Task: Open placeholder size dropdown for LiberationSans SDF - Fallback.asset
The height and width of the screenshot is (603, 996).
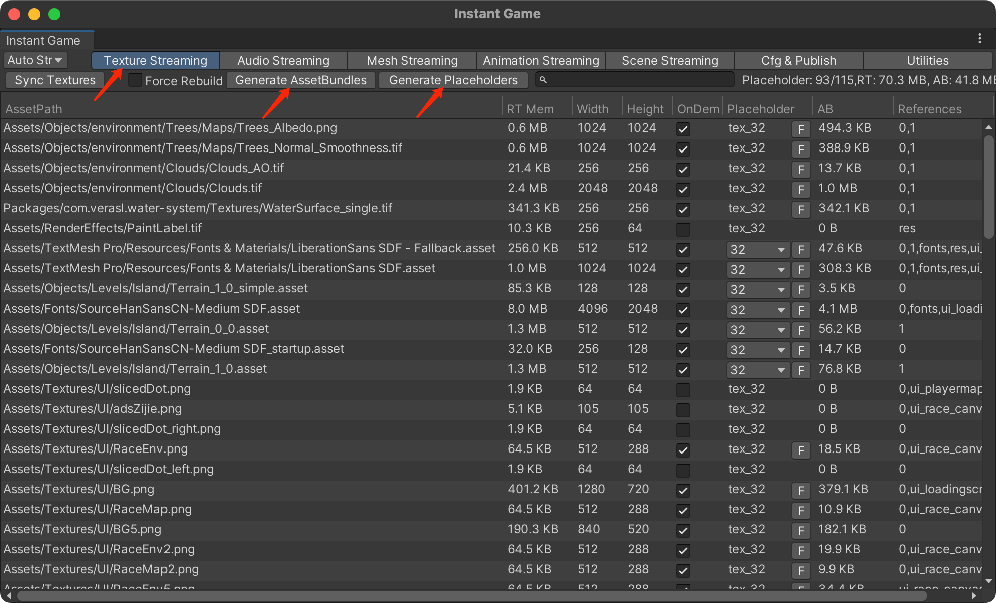Action: (x=758, y=249)
